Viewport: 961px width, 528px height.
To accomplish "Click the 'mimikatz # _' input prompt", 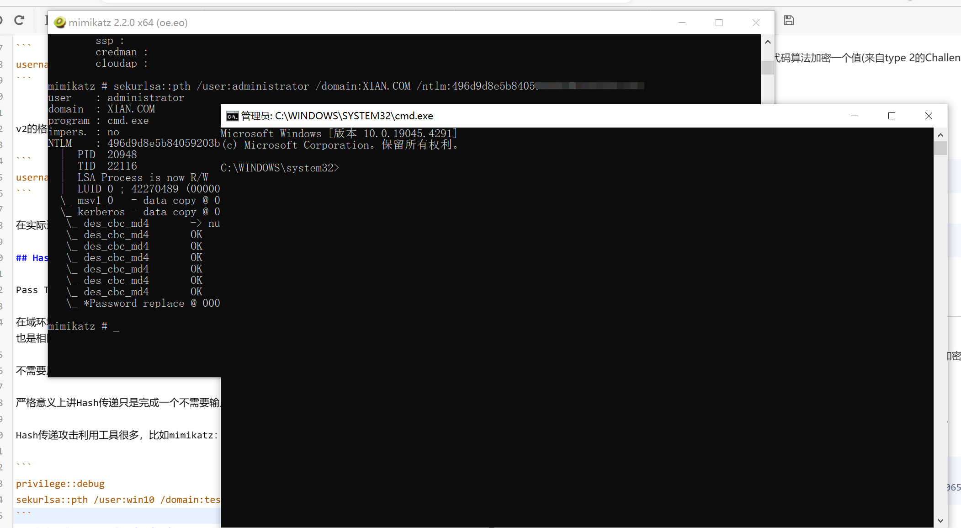I will (84, 326).
